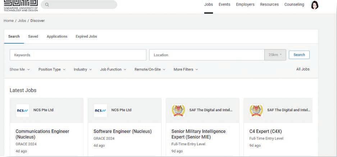Click NCS logo on Communications Engineer card
The width and height of the screenshot is (337, 157).
click(23, 110)
